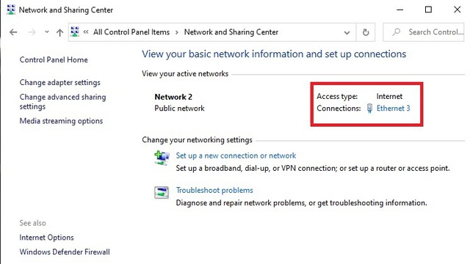Click the Control Panel icon in address bar

75,32
